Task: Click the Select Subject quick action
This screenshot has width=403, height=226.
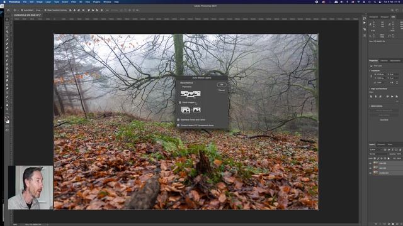Action: 384,115
